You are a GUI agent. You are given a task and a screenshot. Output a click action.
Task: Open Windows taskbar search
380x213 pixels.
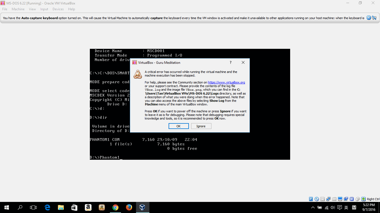point(20,207)
